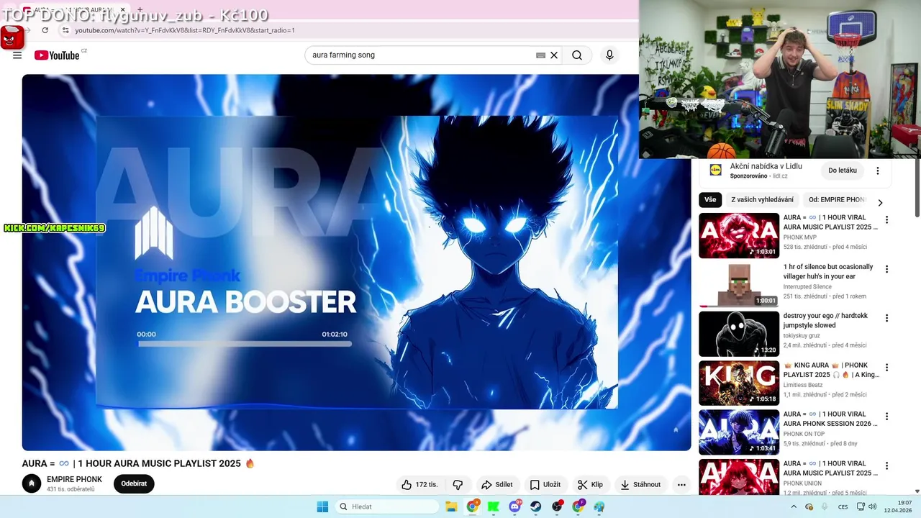This screenshot has height=518, width=921.
Task: Open Akční nabídka v Lidlu ad link
Action: pos(766,166)
